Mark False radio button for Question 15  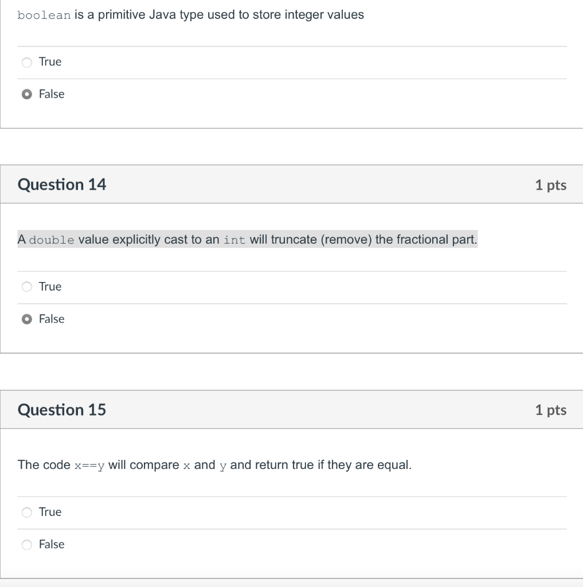(27, 545)
